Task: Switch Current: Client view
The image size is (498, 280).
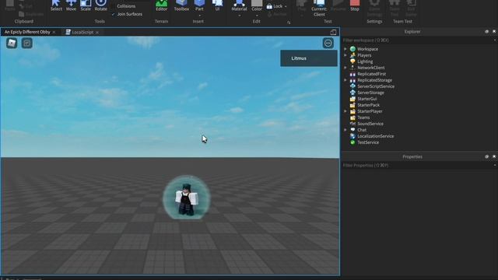Action: point(319,9)
